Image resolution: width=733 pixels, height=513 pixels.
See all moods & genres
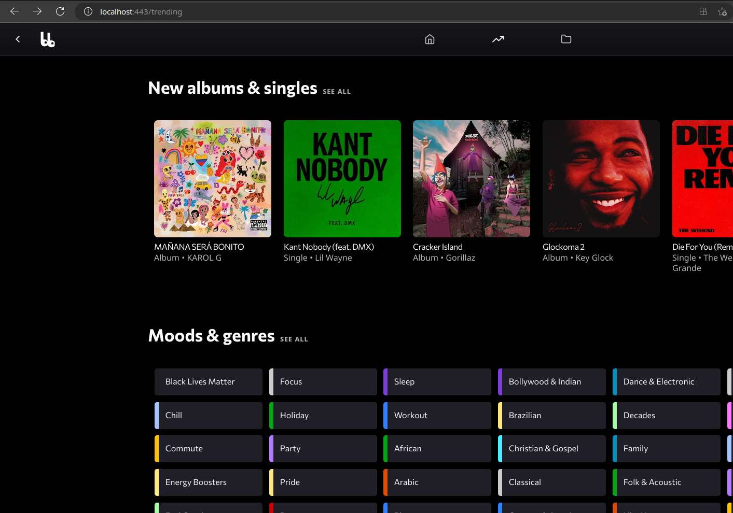click(x=294, y=339)
